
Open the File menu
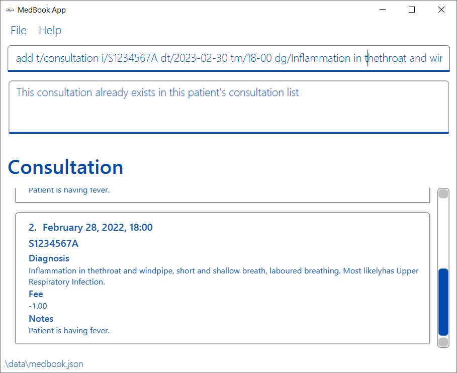(x=19, y=30)
